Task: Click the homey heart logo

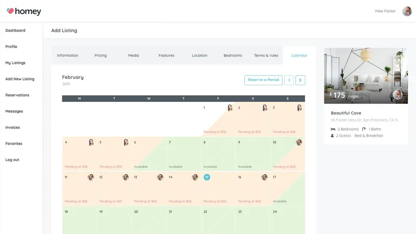Action: tap(10, 11)
